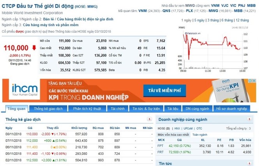Click the 02/11/2018 date row

pos(79,160)
